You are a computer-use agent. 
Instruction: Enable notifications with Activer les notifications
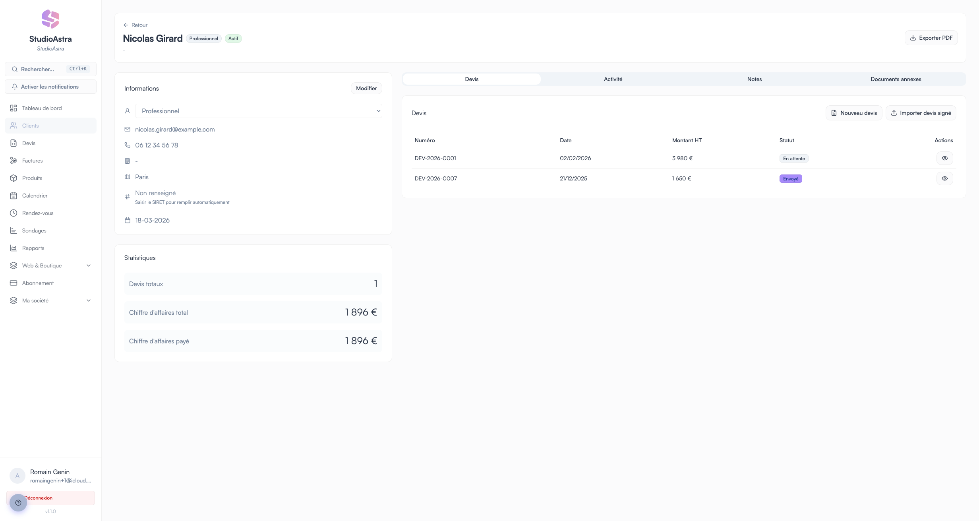pyautogui.click(x=50, y=87)
